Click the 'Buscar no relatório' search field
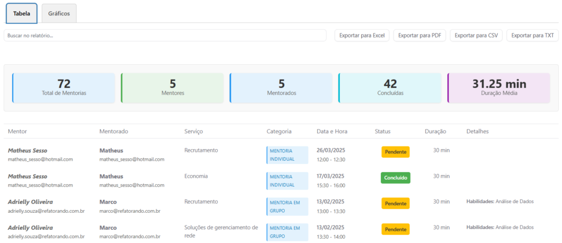The width and height of the screenshot is (562, 243). (x=165, y=36)
